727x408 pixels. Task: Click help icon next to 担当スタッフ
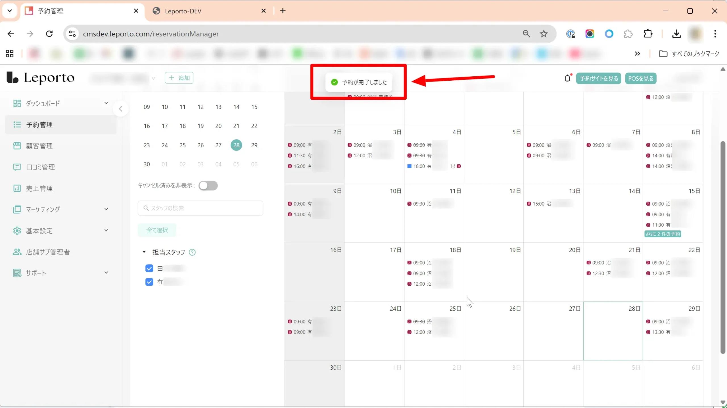click(192, 252)
